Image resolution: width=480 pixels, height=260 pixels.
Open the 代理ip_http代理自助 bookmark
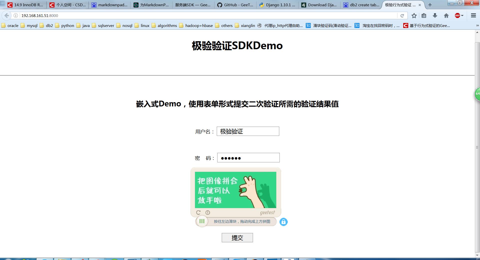click(280, 25)
